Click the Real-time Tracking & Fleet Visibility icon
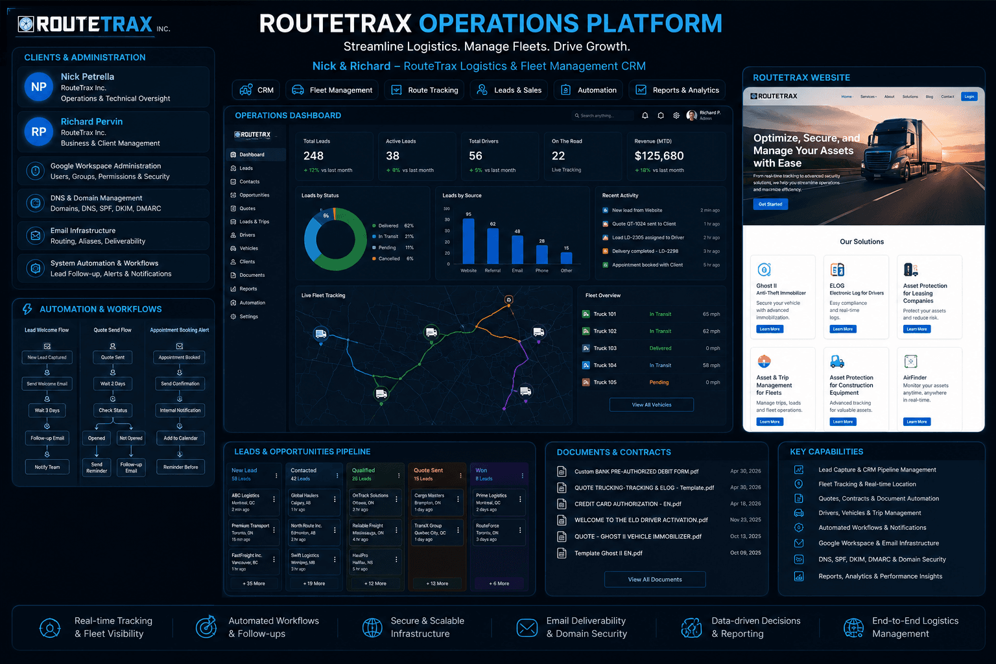This screenshot has width=996, height=664. point(50,628)
